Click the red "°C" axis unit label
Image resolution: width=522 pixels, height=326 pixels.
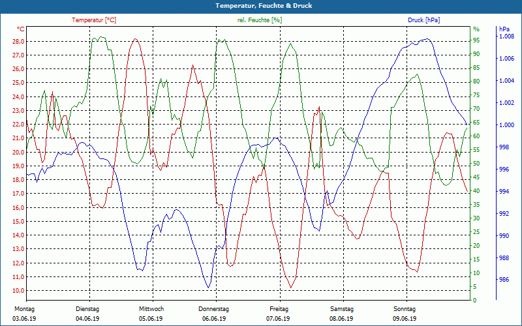click(21, 29)
